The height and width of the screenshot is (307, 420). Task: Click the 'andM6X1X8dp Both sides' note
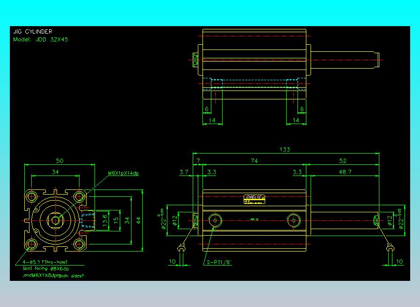(53, 276)
